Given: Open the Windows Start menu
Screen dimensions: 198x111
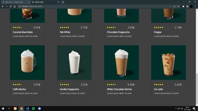Looking at the screenshot, I should [3, 109].
